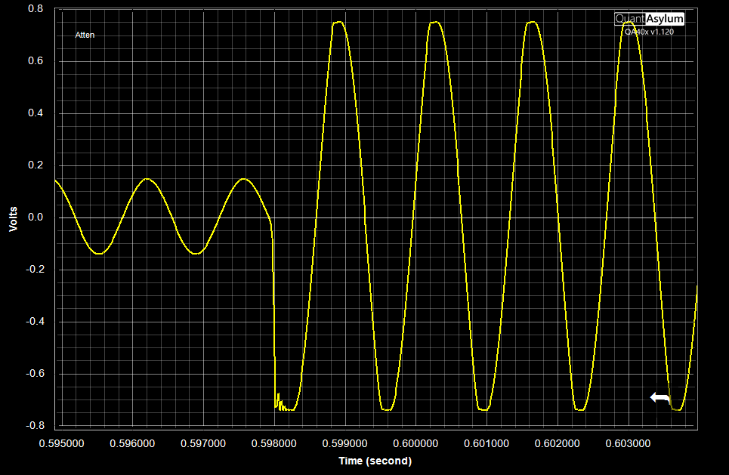Screen dimensions: 729x475
Task: Click the 0.599000 time axis label
Action: coord(345,443)
